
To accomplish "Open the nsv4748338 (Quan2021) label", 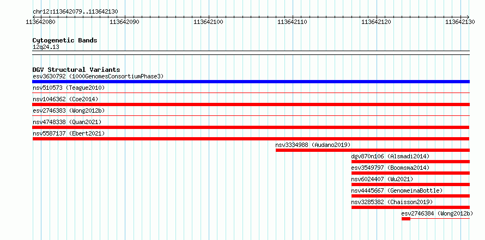I will pos(67,122).
